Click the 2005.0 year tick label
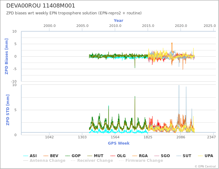The height and width of the screenshot is (169, 219). point(82,26)
